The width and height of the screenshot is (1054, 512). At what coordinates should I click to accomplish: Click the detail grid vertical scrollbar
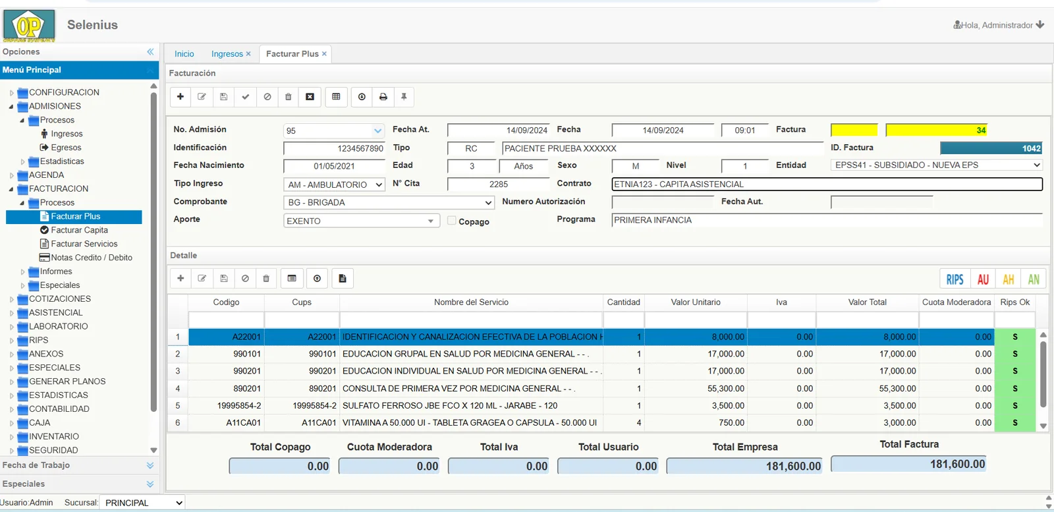[x=1043, y=374]
